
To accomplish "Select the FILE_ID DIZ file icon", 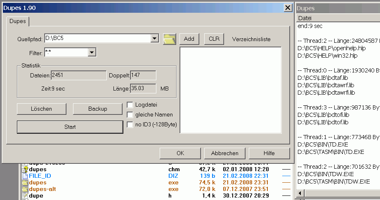I will click(25, 176).
